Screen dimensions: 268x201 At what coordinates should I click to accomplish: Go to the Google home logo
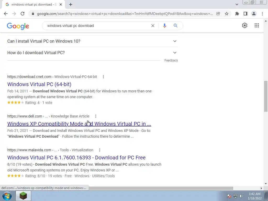click(x=18, y=26)
